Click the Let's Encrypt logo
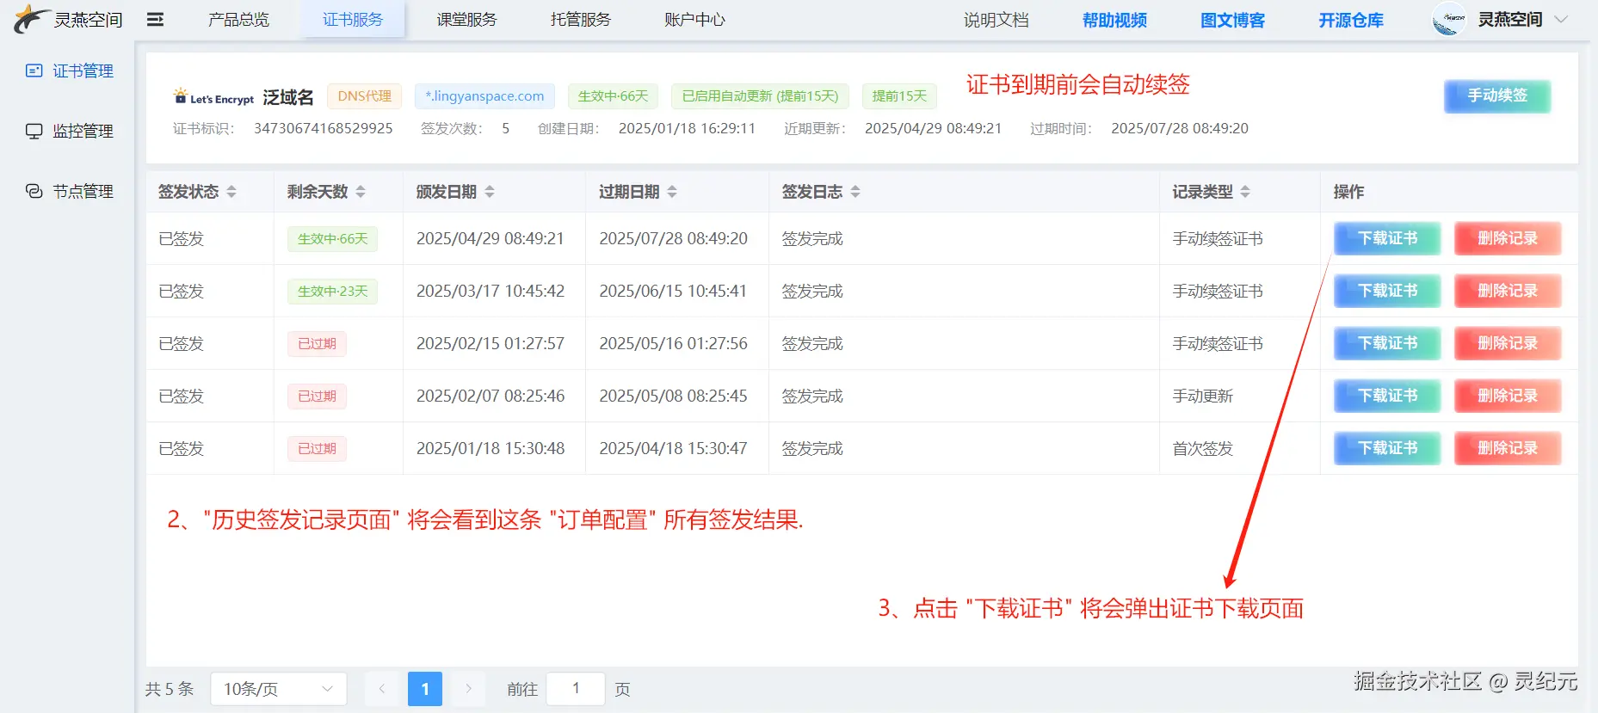 click(213, 96)
